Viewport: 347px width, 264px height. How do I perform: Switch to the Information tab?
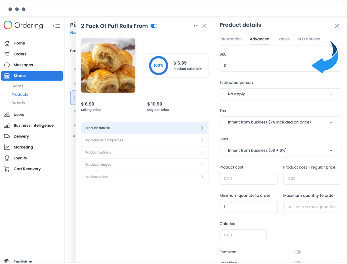coord(230,39)
